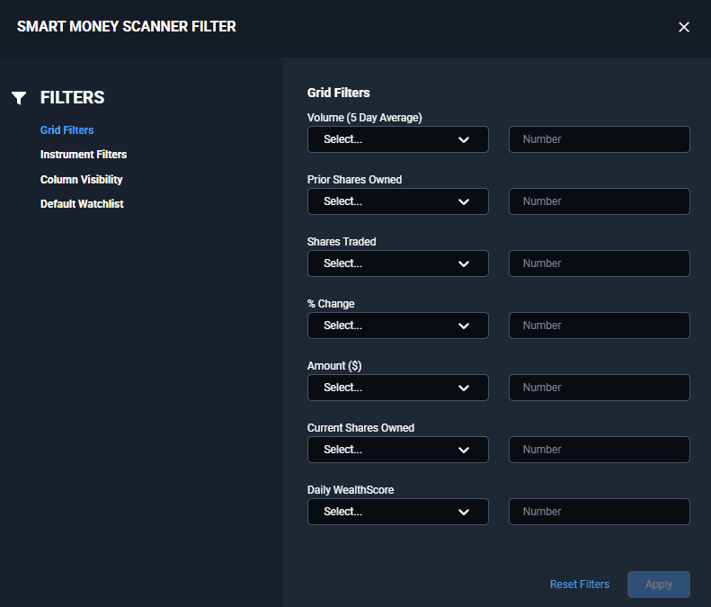711x607 pixels.
Task: Click the Amount ($) label
Action: [x=334, y=366]
